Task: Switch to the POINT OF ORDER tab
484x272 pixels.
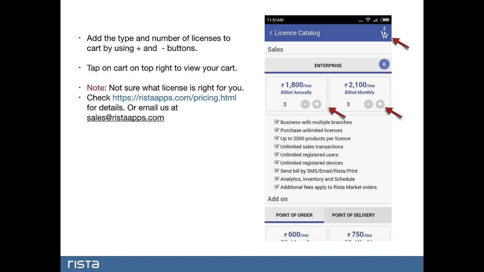Action: tap(294, 215)
